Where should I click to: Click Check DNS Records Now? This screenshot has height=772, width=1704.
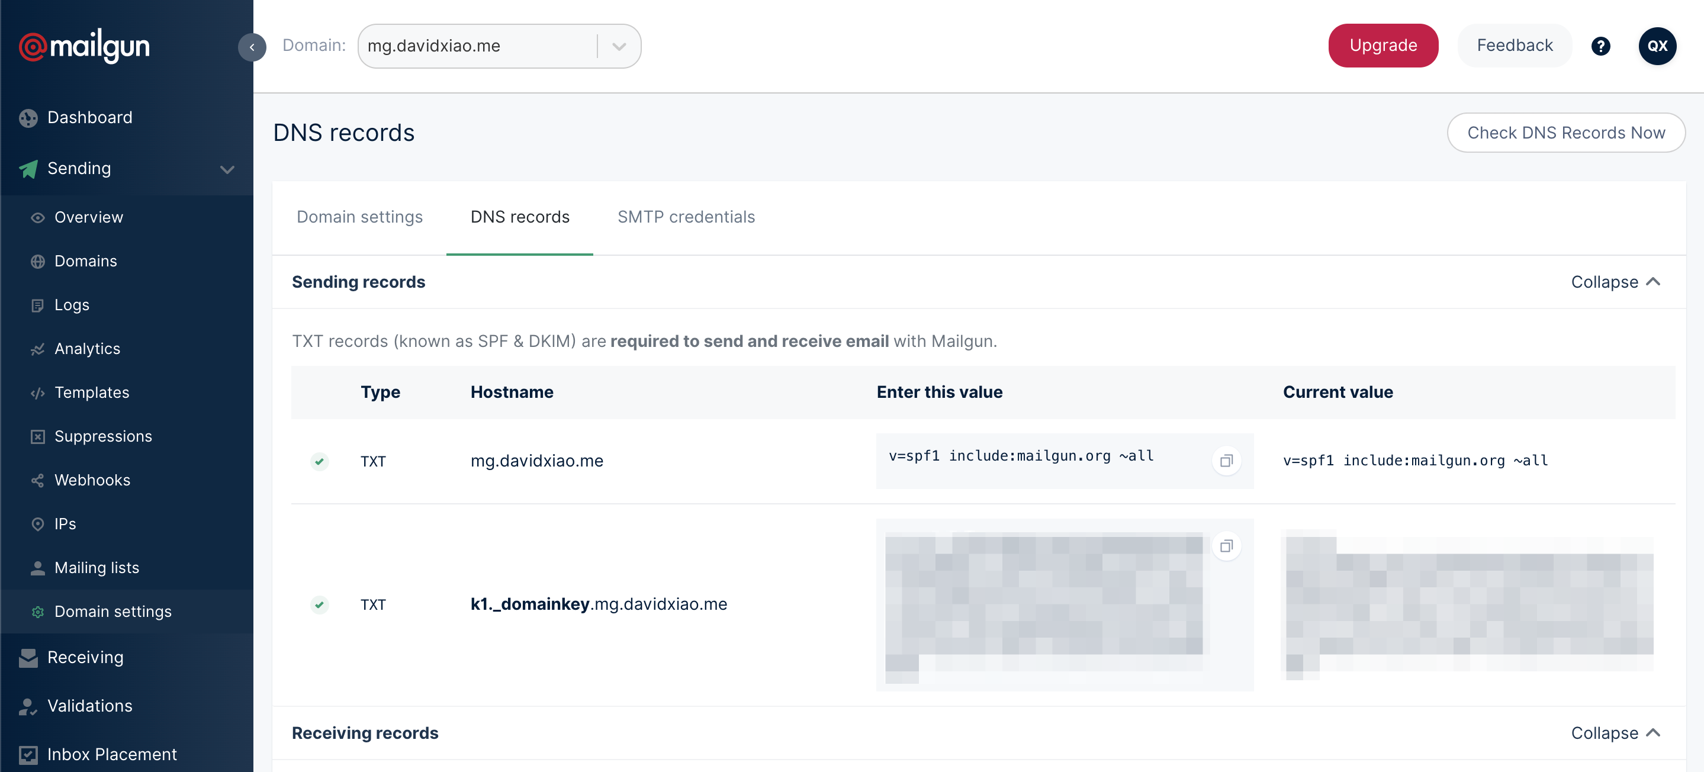click(1565, 133)
